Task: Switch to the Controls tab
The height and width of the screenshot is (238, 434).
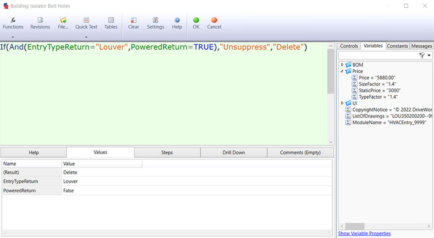Action: pos(349,46)
